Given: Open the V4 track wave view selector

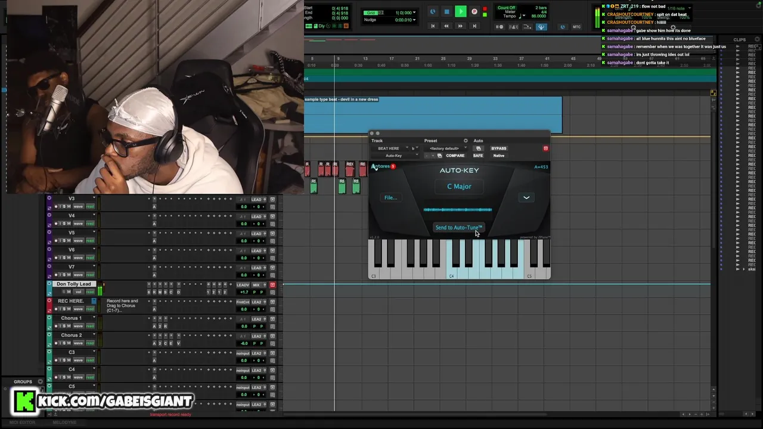Looking at the screenshot, I should [x=78, y=223].
